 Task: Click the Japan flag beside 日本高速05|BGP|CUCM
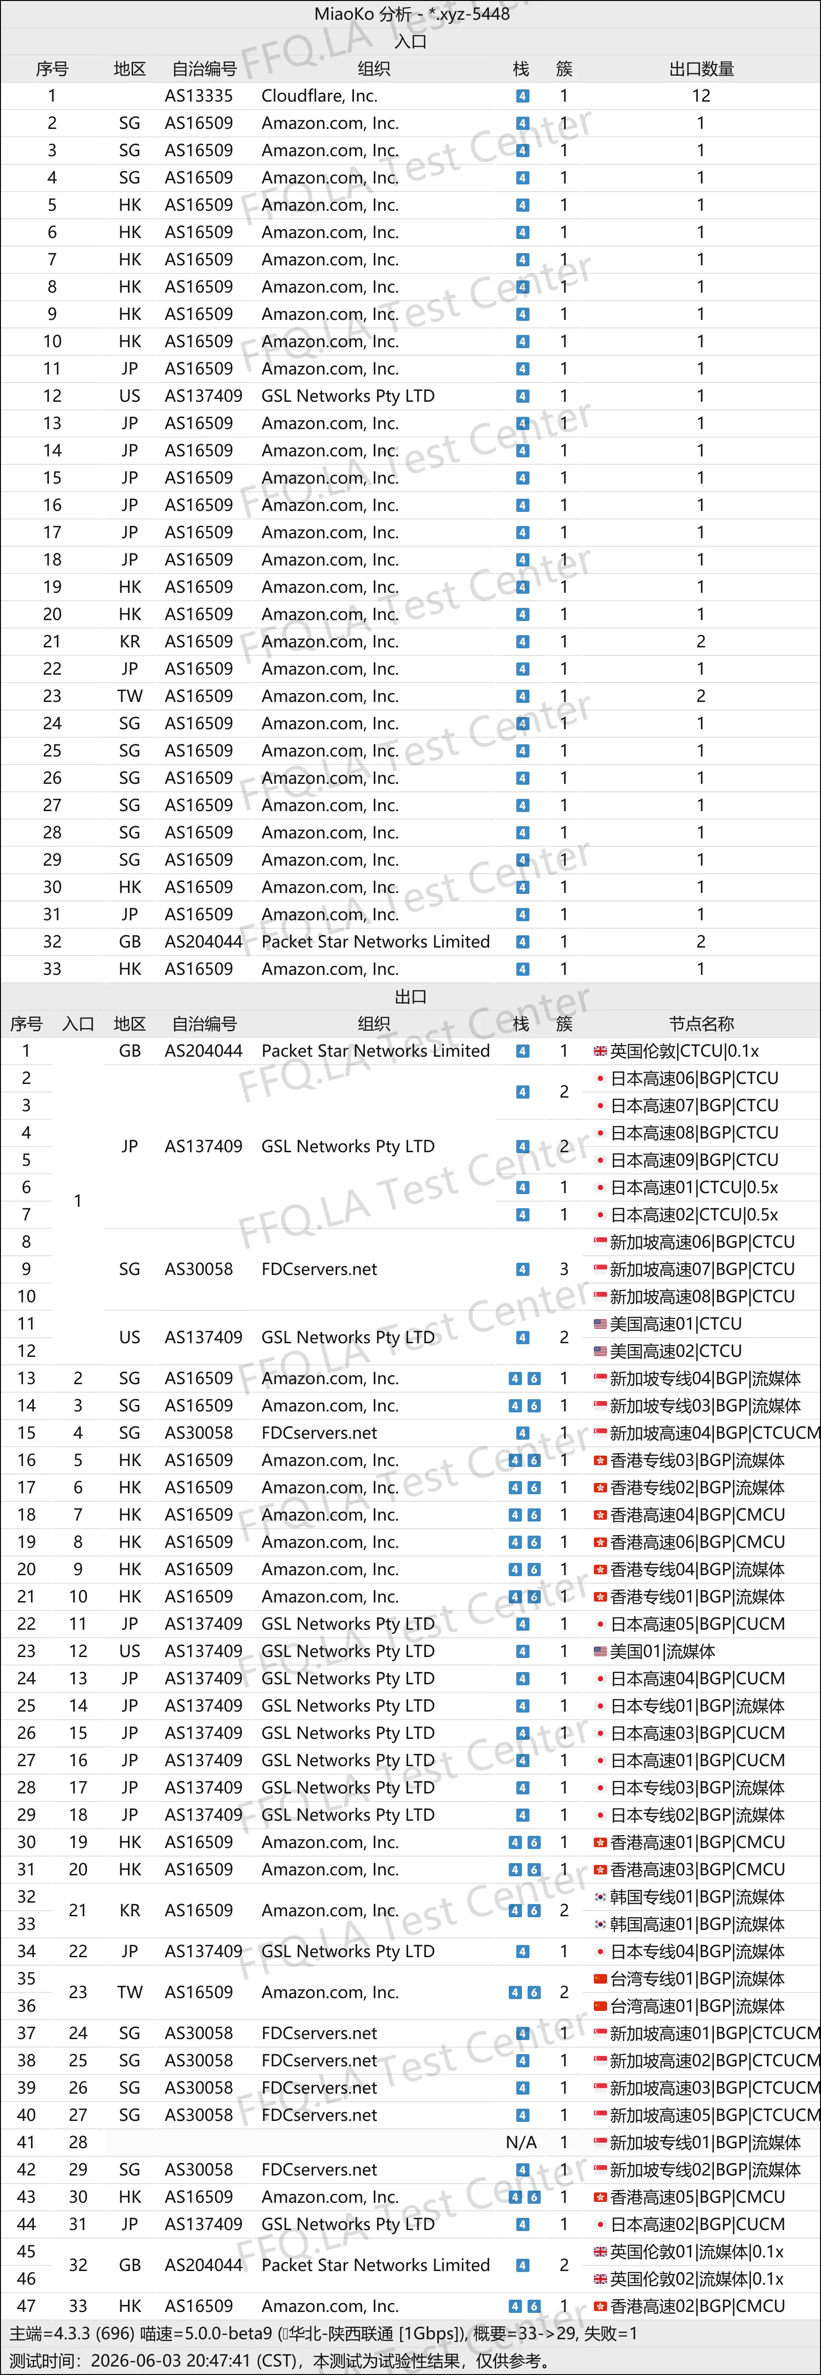tap(600, 1625)
